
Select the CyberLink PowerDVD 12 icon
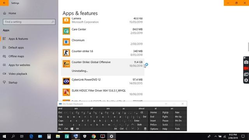click(66, 81)
